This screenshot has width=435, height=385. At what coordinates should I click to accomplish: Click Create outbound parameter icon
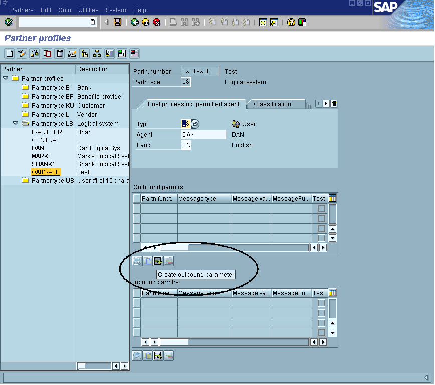[158, 261]
